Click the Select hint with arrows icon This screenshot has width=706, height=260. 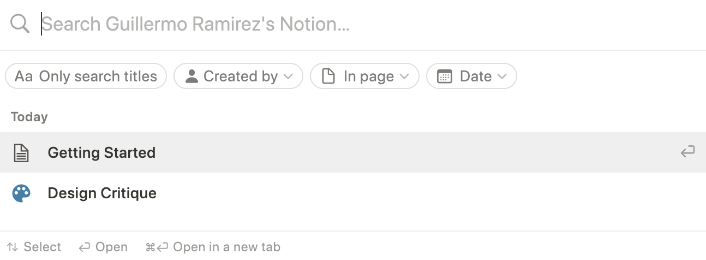[34, 247]
